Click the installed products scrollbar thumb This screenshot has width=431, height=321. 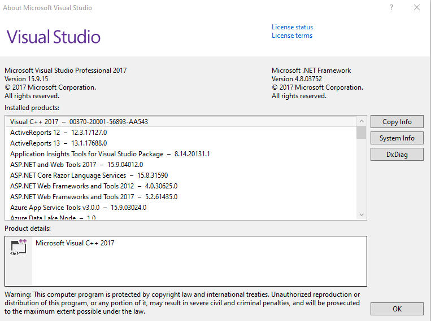362,133
